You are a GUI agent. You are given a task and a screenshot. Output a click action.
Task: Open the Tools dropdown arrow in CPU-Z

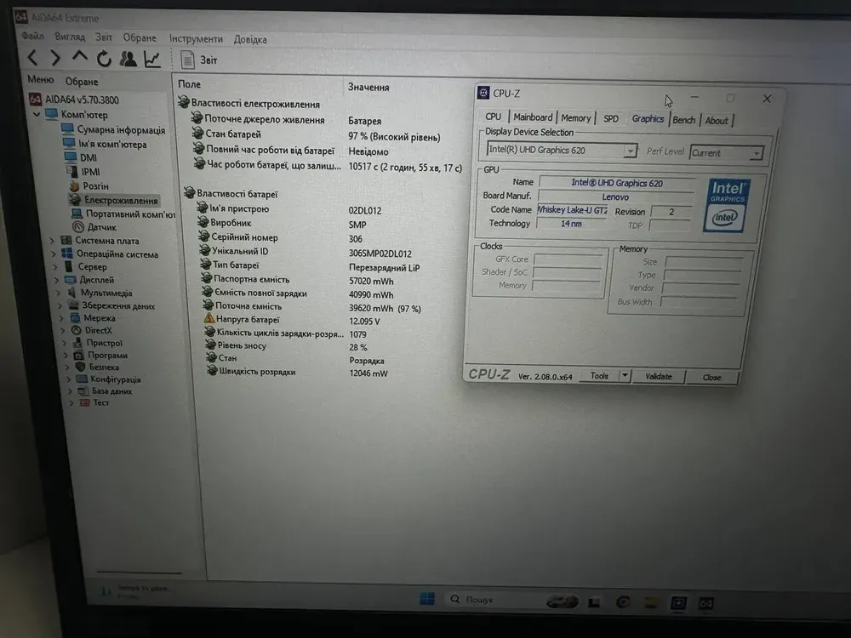tap(625, 376)
